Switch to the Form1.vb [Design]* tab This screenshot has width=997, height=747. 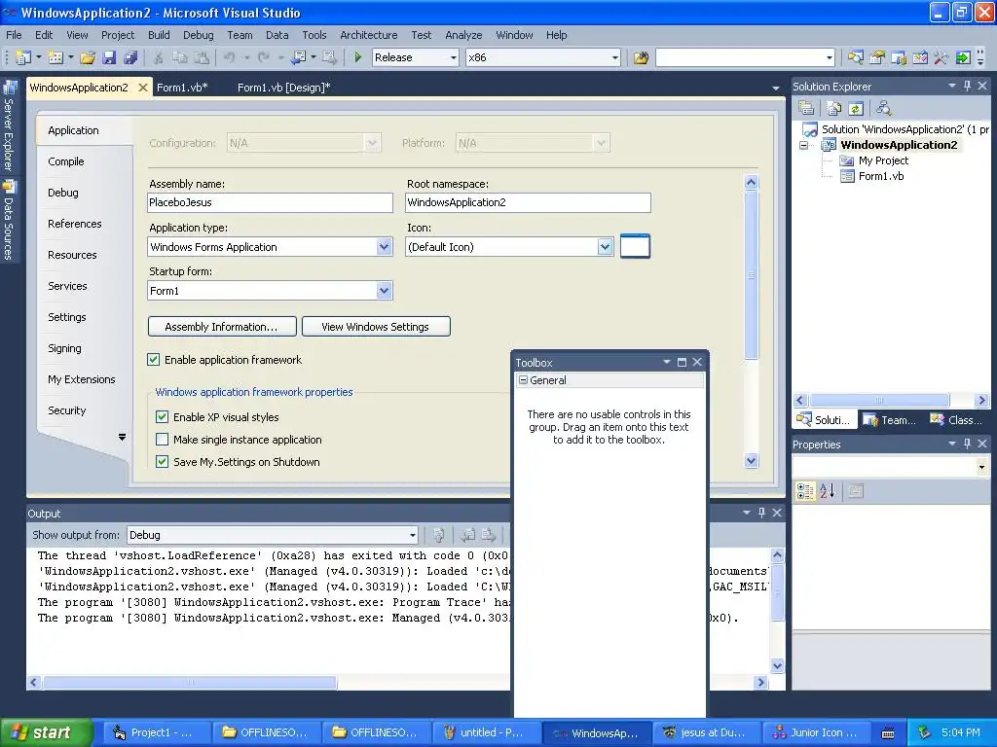[x=283, y=88]
